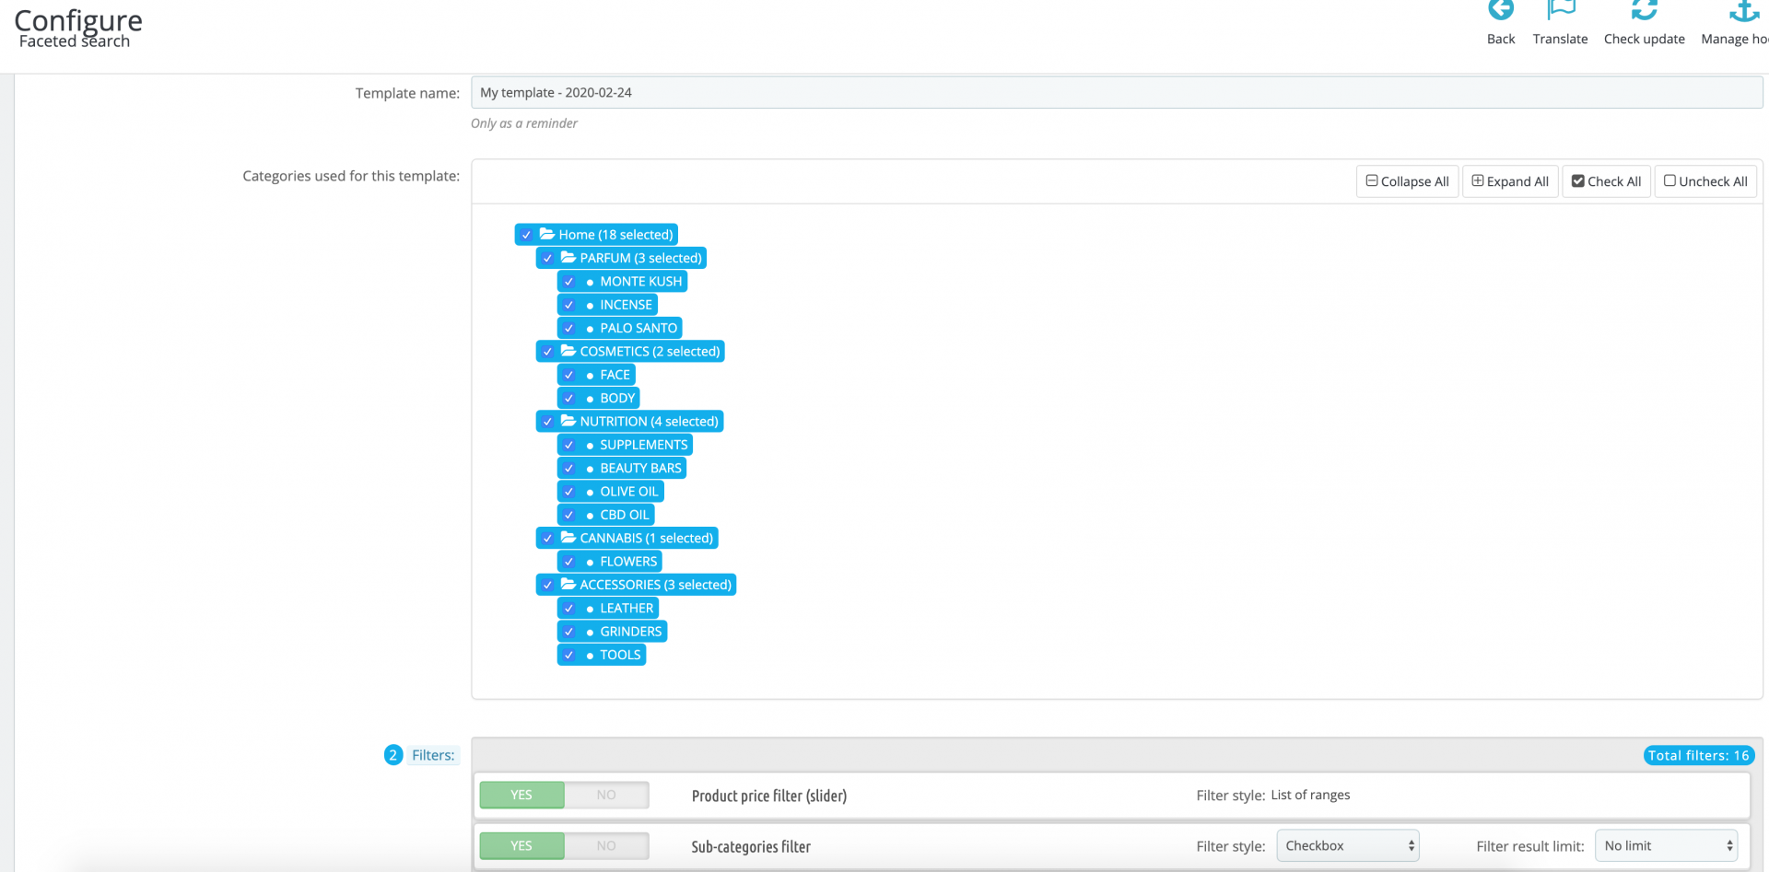Set Sub-categories filter to NO
The height and width of the screenshot is (872, 1769).
point(606,845)
